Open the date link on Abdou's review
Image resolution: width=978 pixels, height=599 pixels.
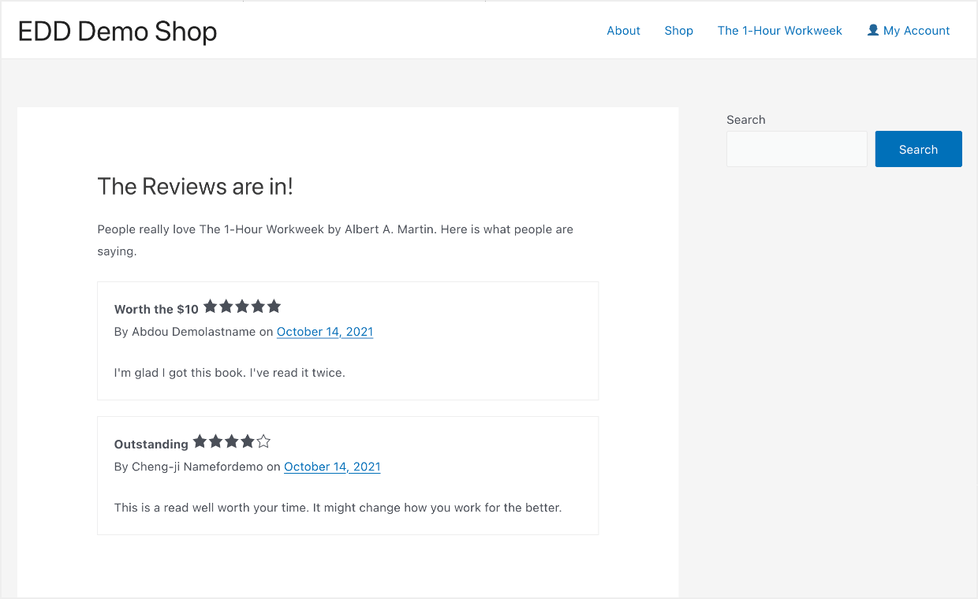[x=324, y=332]
